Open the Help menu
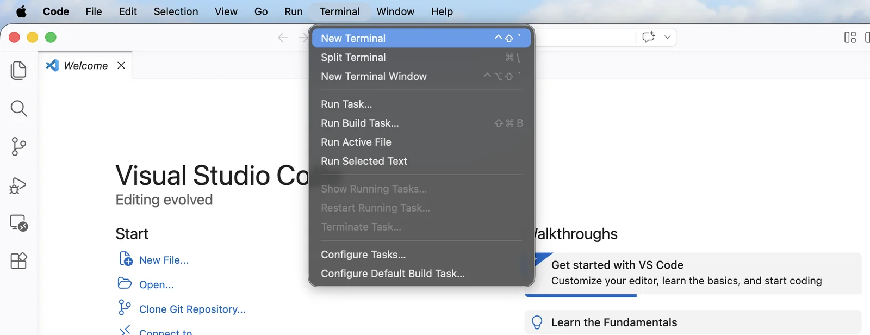This screenshot has width=870, height=335. [x=442, y=11]
